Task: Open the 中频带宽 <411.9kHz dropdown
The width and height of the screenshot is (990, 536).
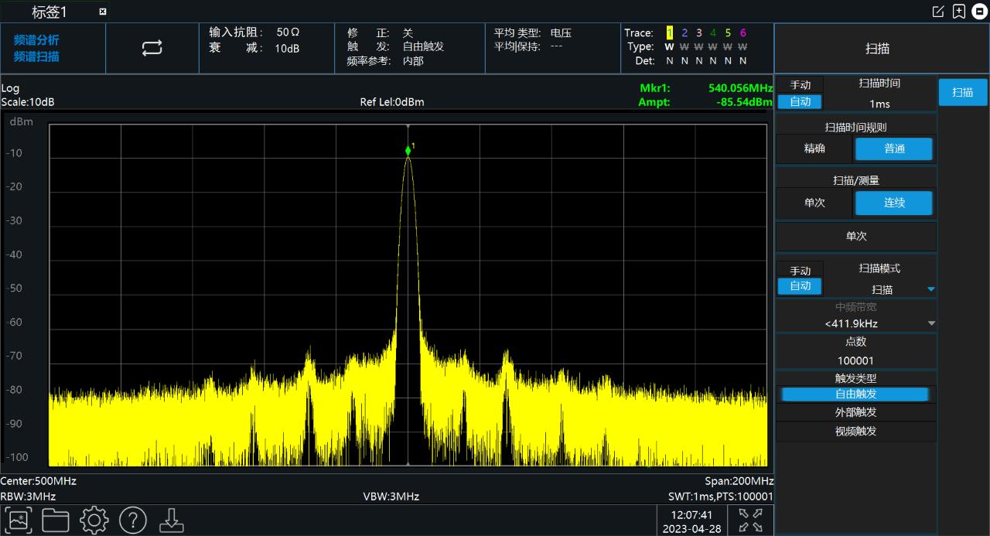Action: (855, 323)
